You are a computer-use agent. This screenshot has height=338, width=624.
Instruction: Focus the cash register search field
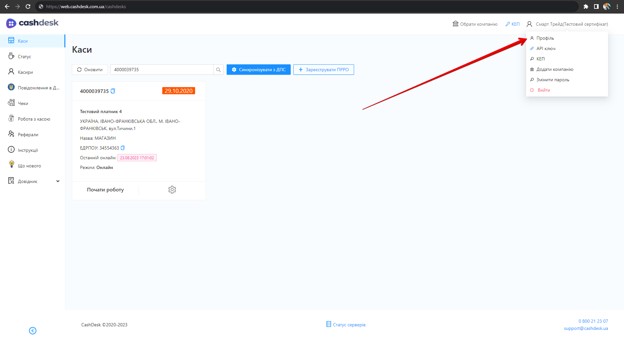[162, 70]
